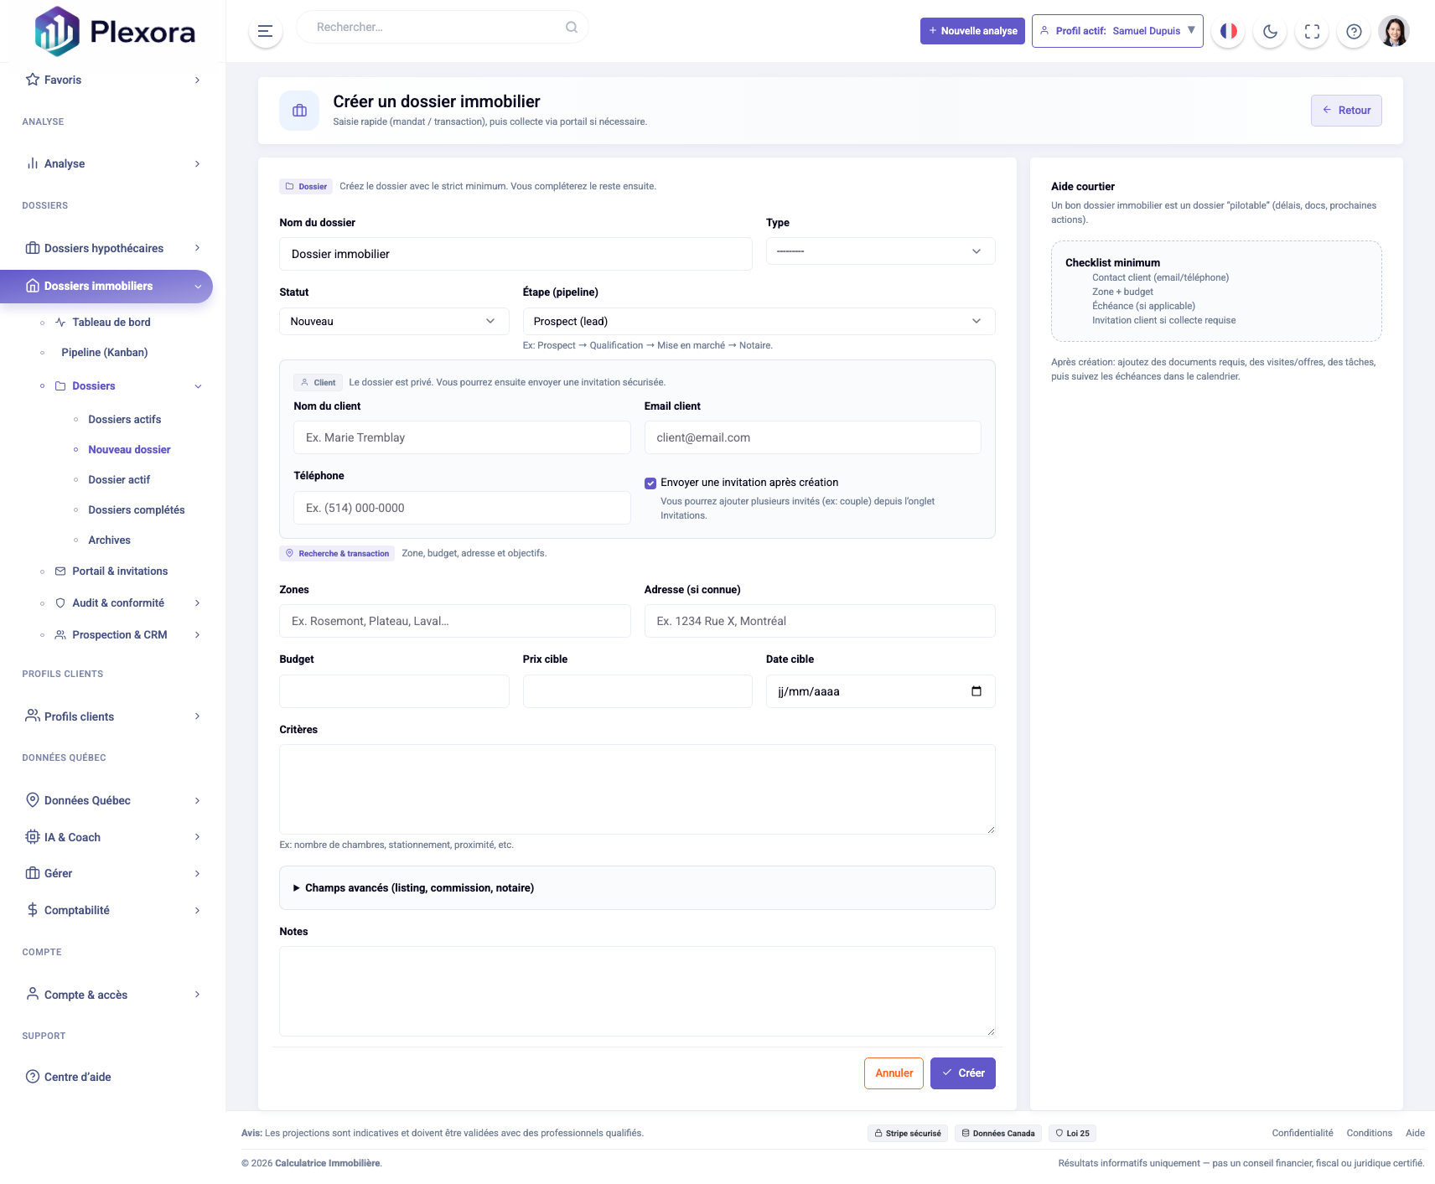Click the Plexora logo
Viewport: 1435px width, 1184px height.
click(114, 31)
